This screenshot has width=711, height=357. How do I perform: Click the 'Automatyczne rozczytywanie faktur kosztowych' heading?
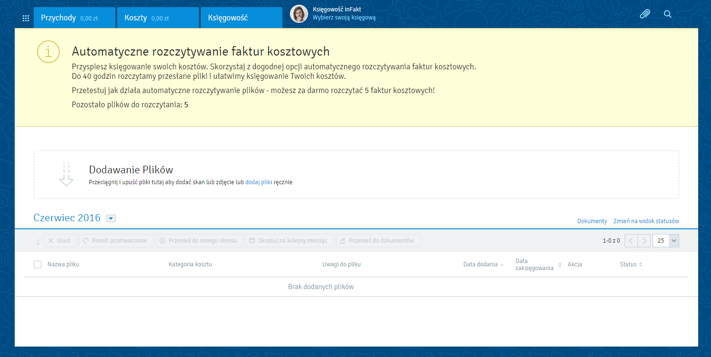pyautogui.click(x=200, y=51)
